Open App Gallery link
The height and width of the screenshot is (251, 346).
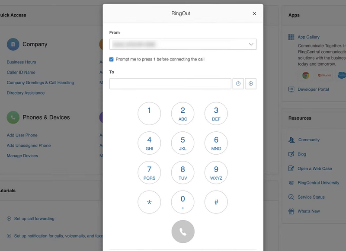308,37
